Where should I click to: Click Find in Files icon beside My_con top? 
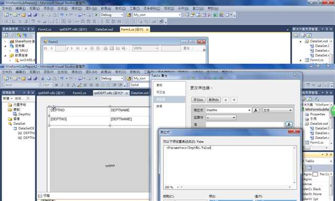(129, 15)
